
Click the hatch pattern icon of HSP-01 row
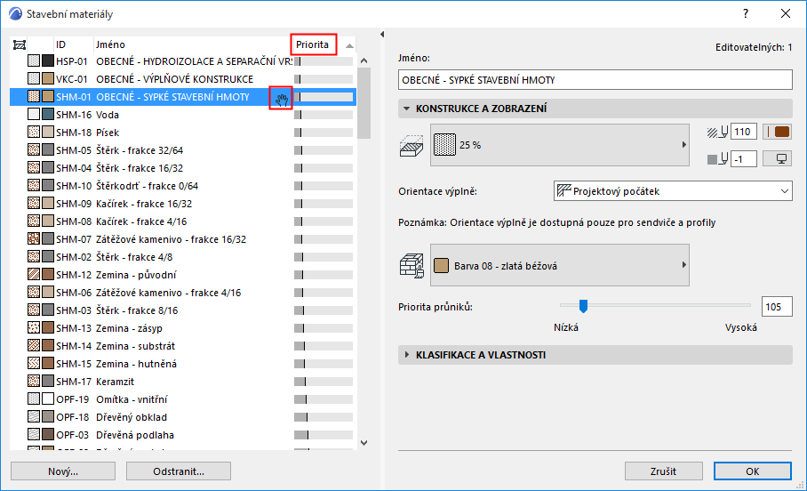pos(34,61)
